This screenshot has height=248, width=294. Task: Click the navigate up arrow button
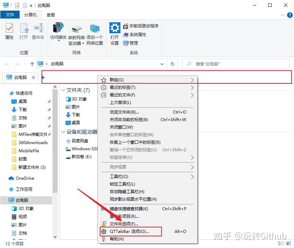[32, 64]
